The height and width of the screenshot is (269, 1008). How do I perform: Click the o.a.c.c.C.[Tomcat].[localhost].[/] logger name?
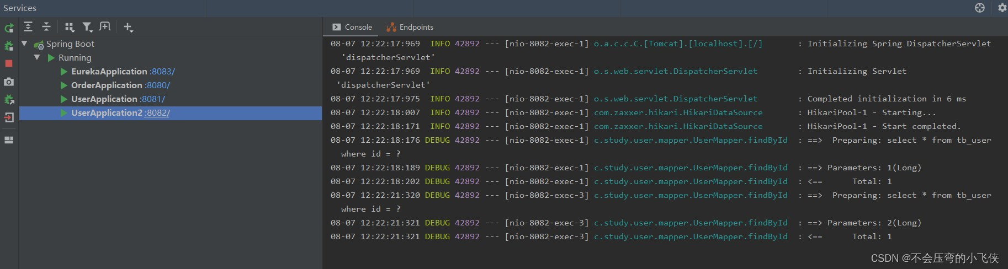coord(678,44)
